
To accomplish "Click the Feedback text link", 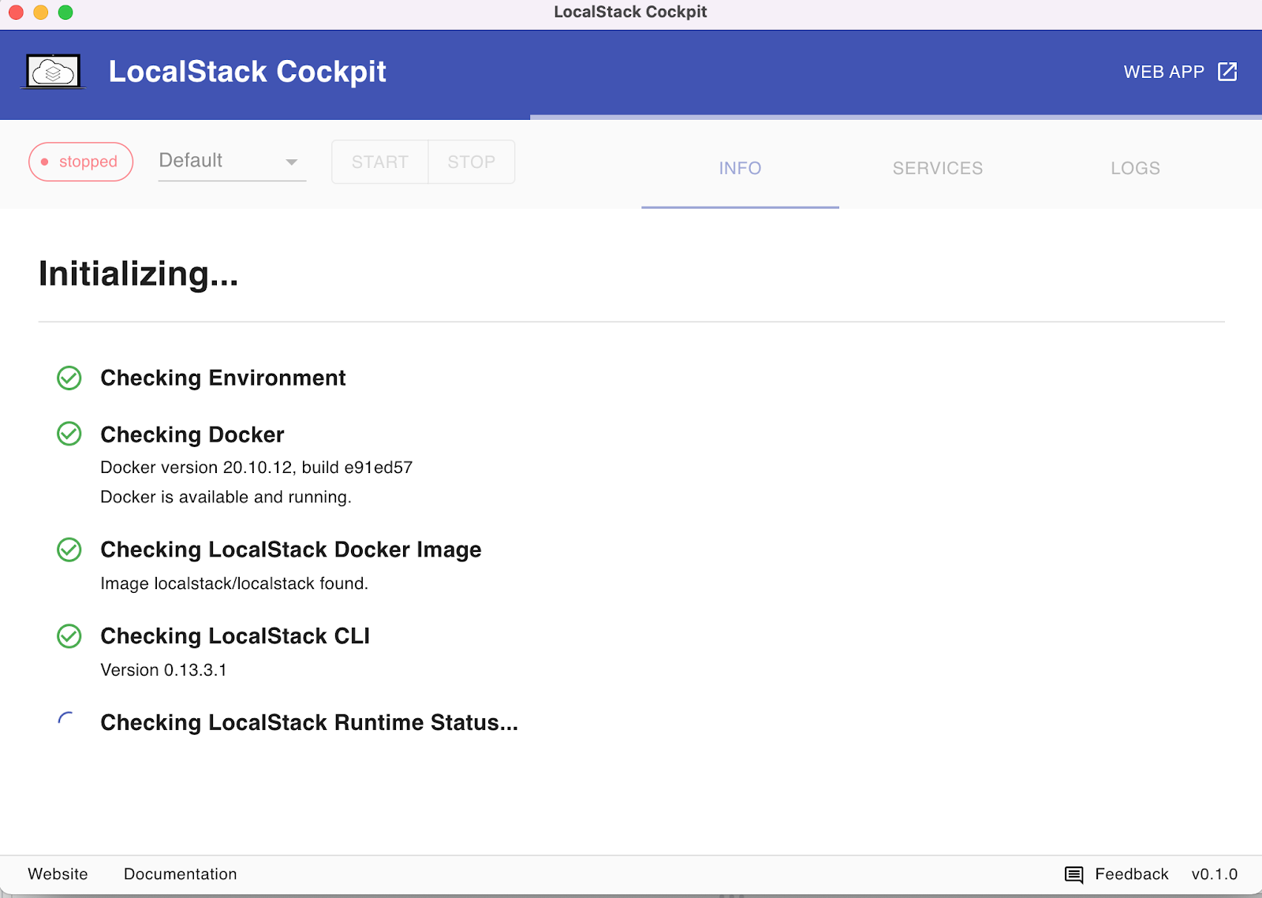I will pyautogui.click(x=1131, y=874).
